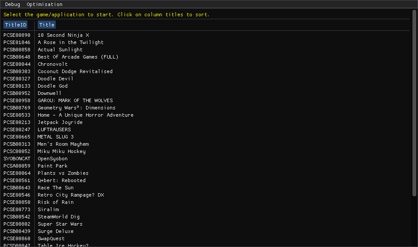Click TitleID cell PCSE00133
Screen dimensions: 418x247
point(17,86)
